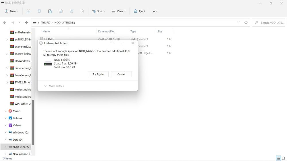Refresh the NOD_L476RG folder view
Viewport: 287px width, 161px height.
tap(246, 22)
